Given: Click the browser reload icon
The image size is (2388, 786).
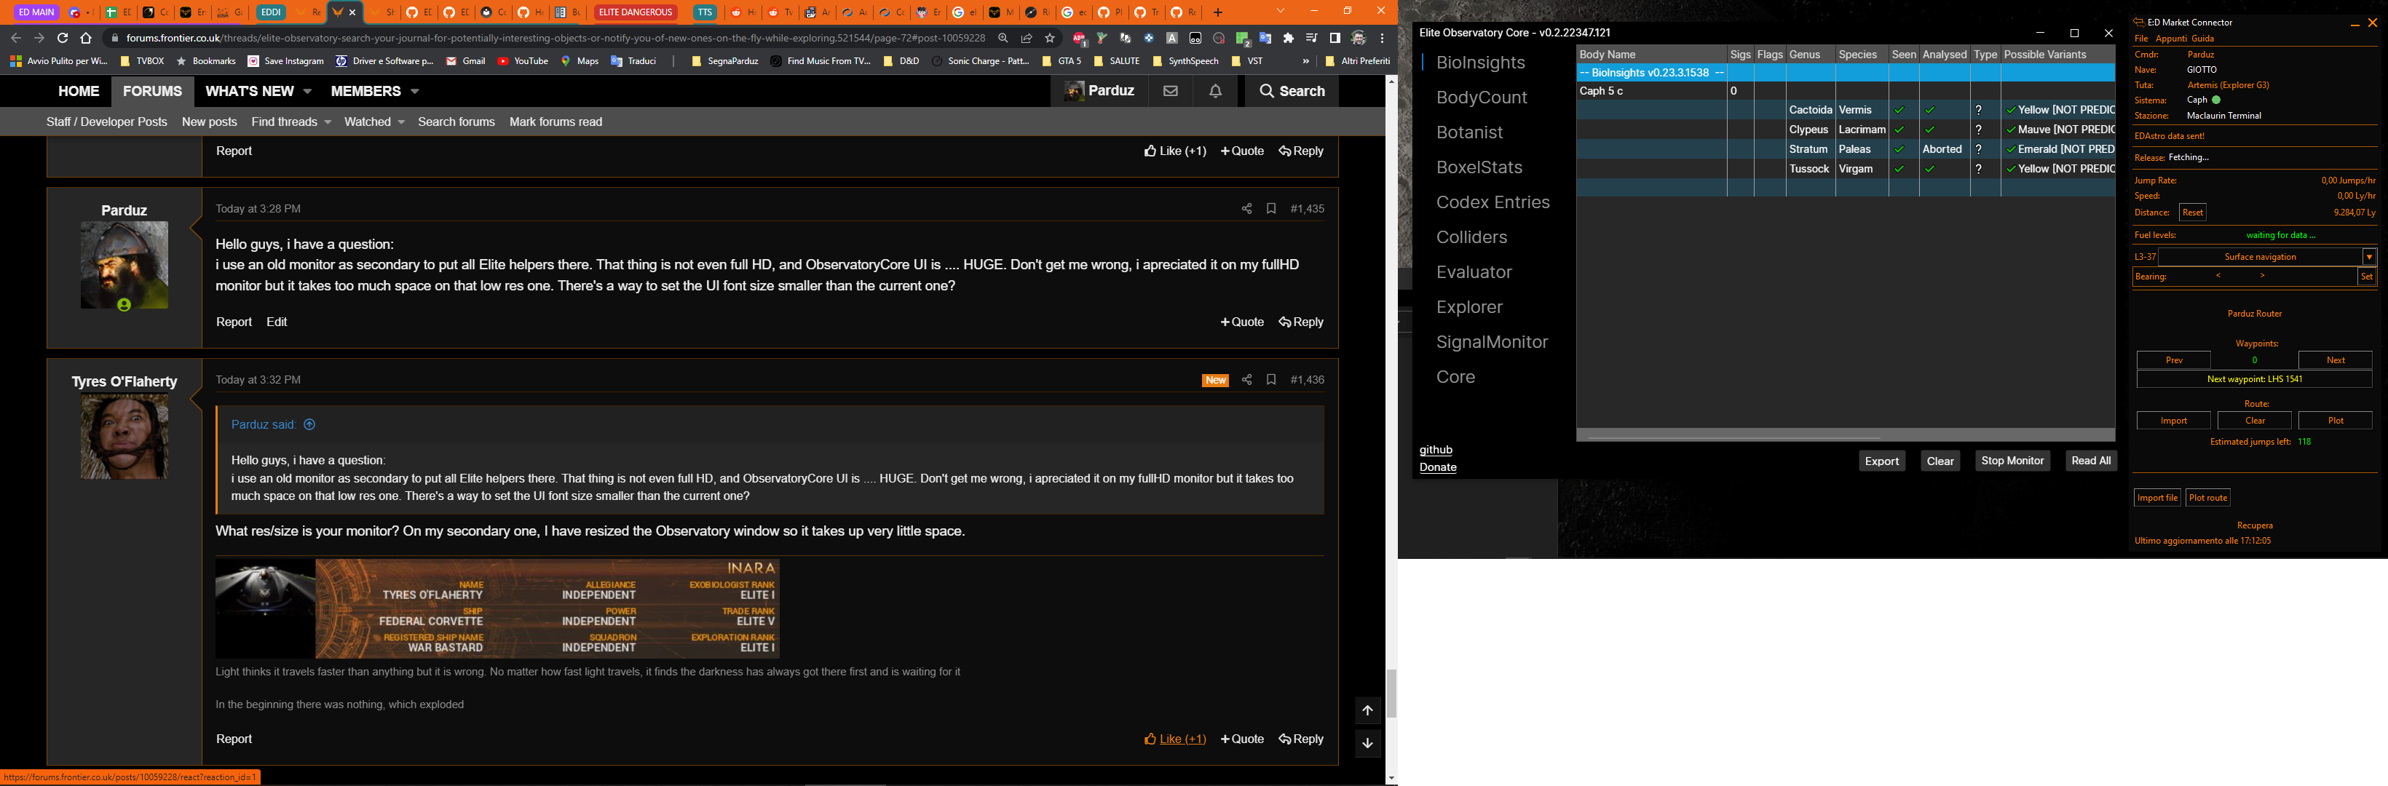Looking at the screenshot, I should [62, 38].
